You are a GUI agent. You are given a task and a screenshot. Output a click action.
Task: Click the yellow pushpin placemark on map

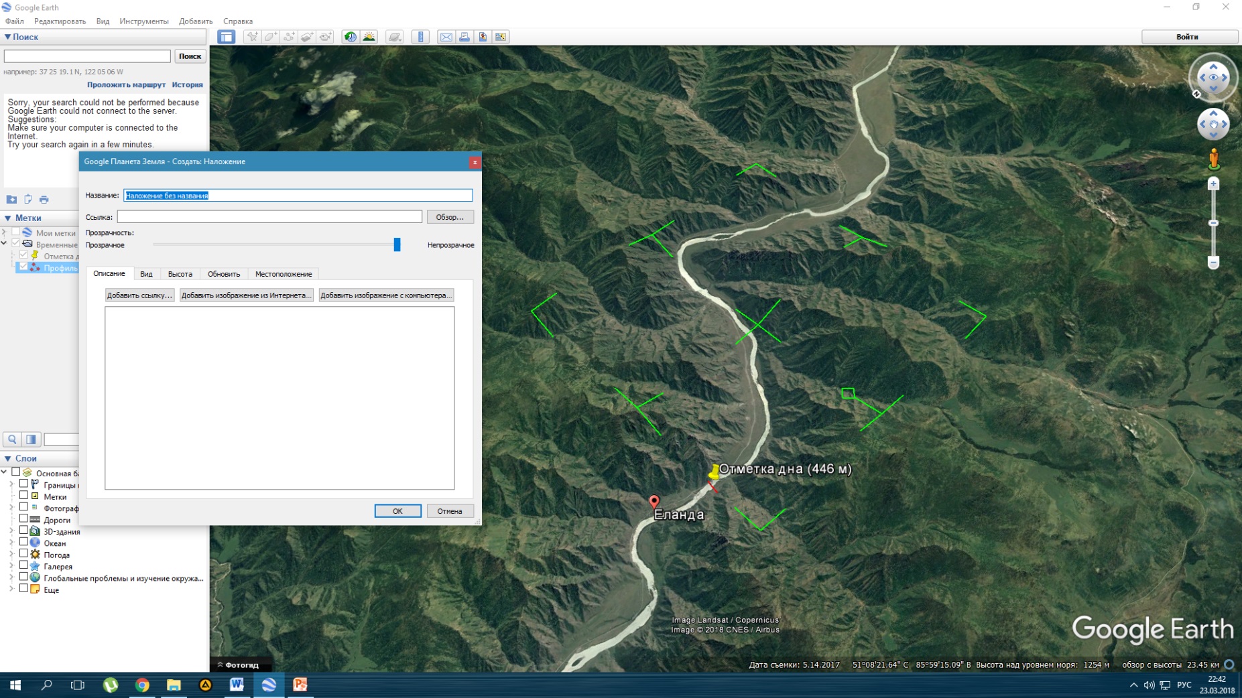point(715,472)
